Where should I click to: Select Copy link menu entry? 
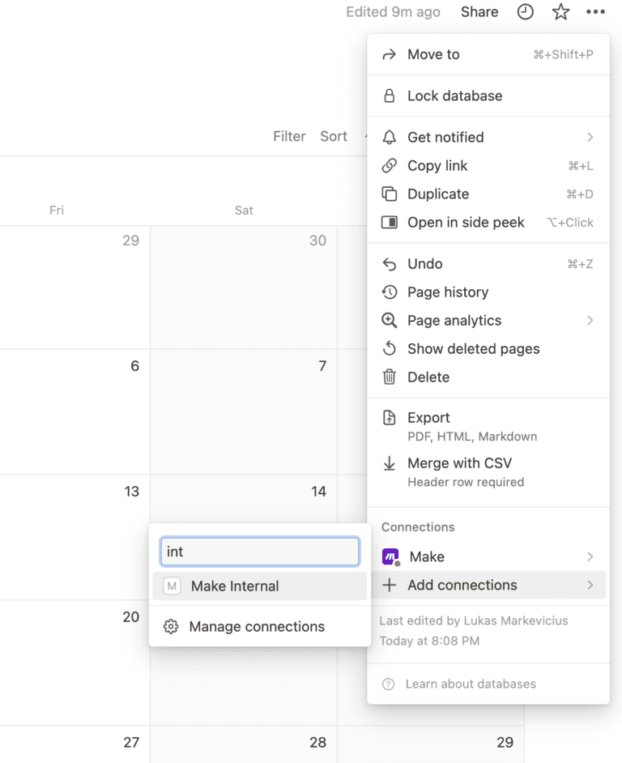click(437, 166)
